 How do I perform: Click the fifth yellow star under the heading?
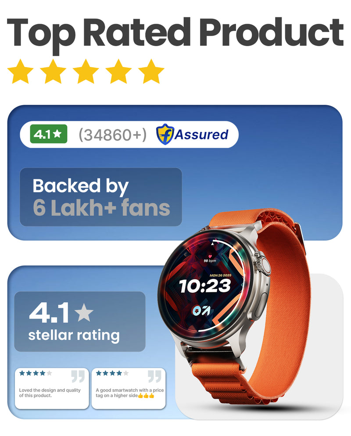coord(151,71)
